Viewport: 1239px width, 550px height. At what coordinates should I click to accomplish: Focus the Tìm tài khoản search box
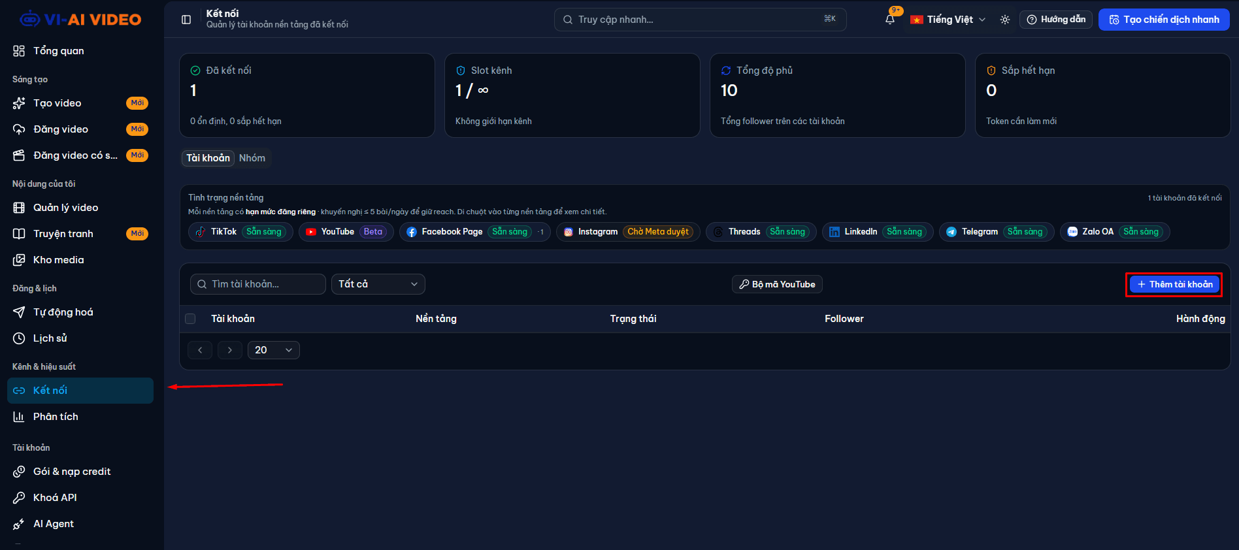point(258,284)
